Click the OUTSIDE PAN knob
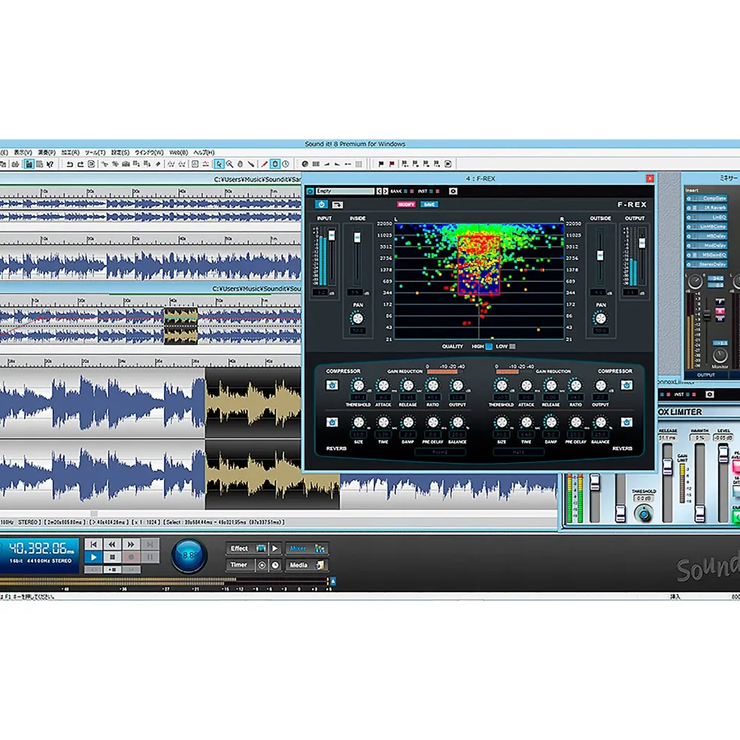Viewport: 740px width, 740px height. 601,319
